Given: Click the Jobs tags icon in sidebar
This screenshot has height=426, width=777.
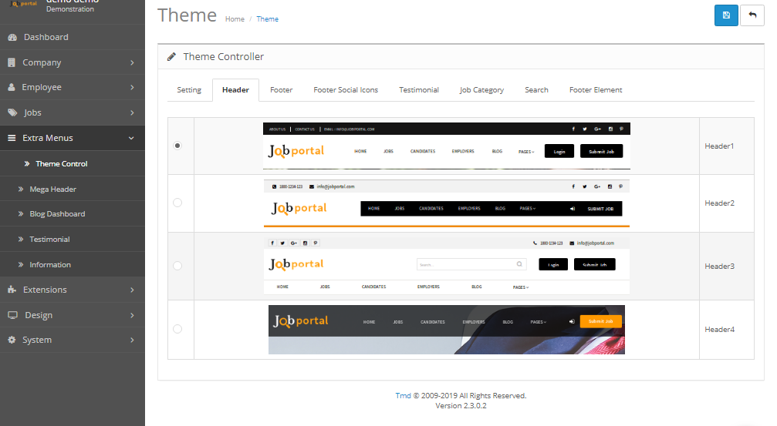Looking at the screenshot, I should pos(12,112).
